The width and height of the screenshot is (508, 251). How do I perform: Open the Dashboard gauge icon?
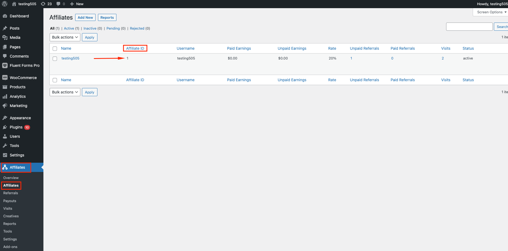[5, 16]
